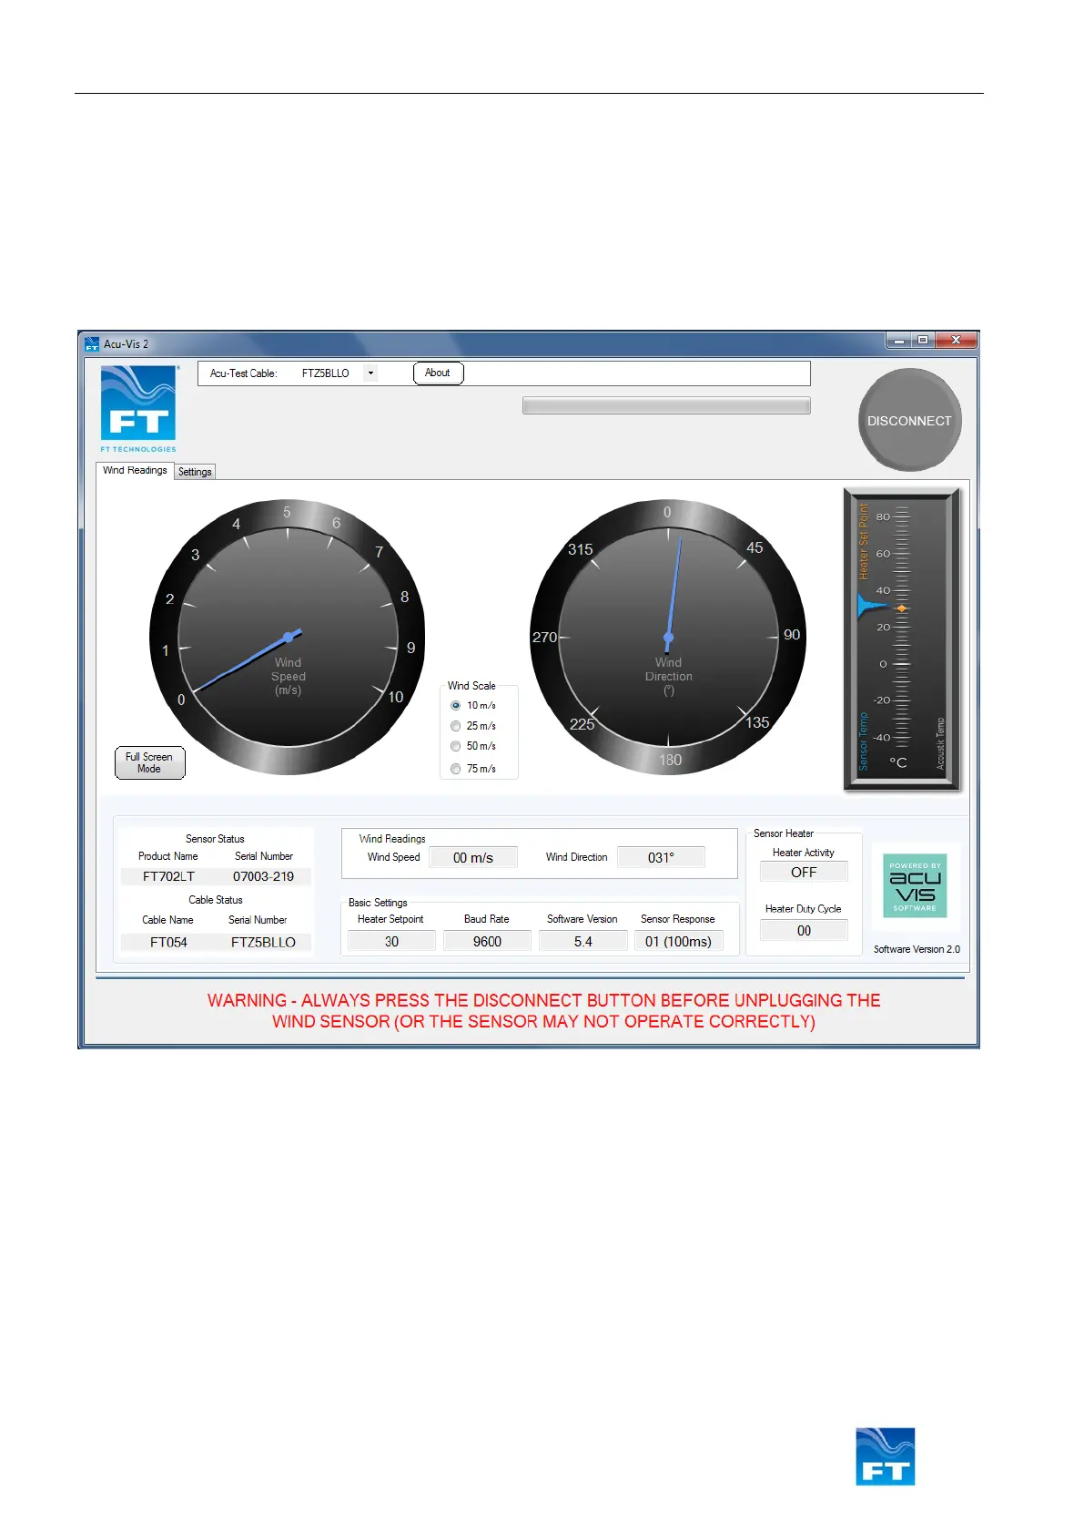Image resolution: width=1084 pixels, height=1533 pixels.
Task: Click the FT logo at page bottom
Action: [x=886, y=1456]
